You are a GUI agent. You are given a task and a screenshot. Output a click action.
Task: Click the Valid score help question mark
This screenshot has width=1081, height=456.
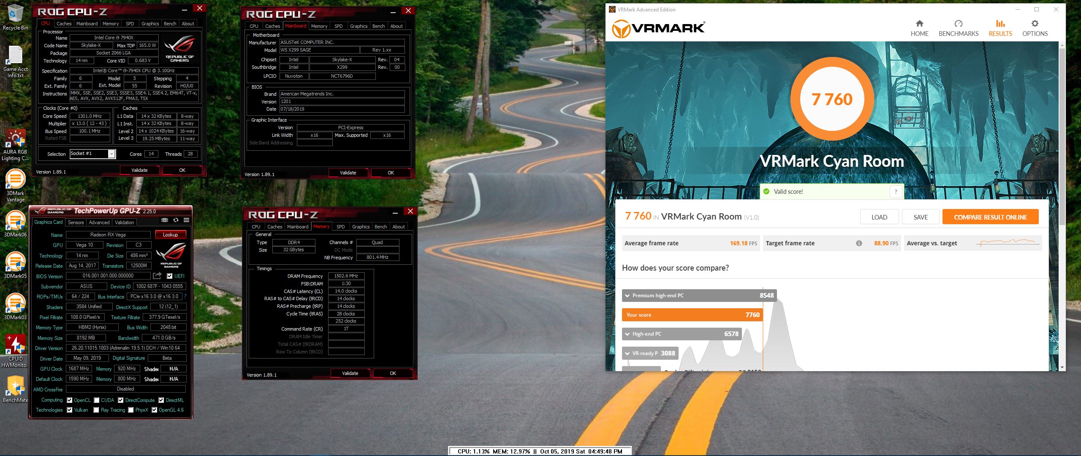pyautogui.click(x=896, y=192)
